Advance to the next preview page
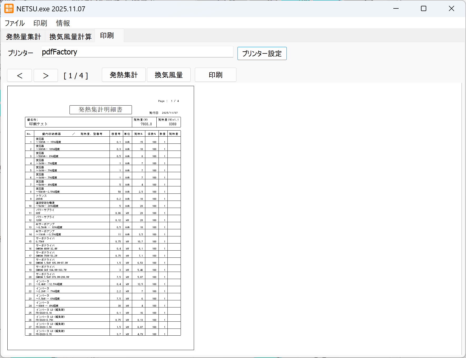 46,76
